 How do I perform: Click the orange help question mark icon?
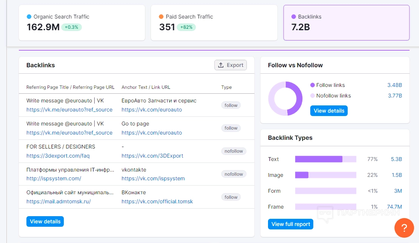(404, 228)
